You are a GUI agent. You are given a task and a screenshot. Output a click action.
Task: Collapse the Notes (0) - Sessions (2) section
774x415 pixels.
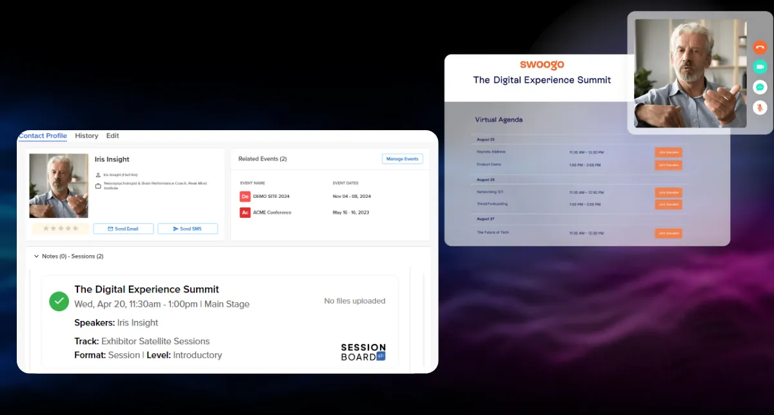coord(36,256)
